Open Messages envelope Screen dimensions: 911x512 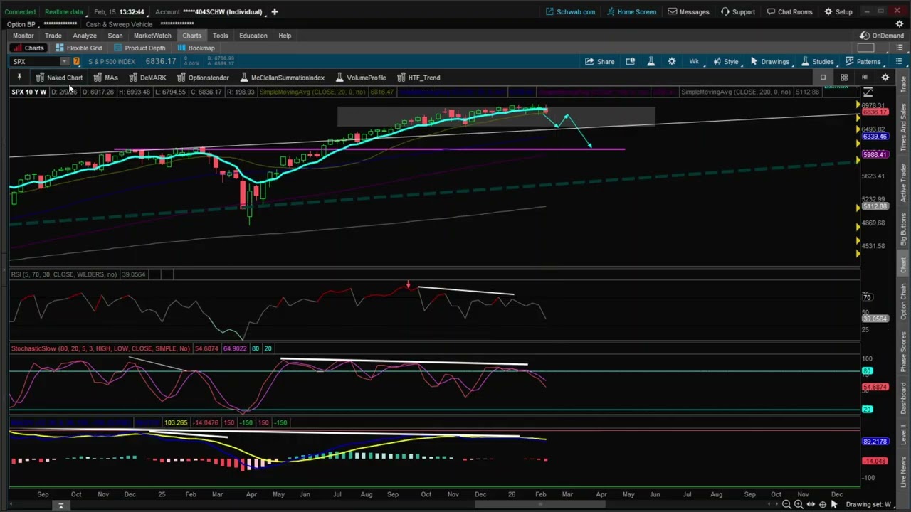coord(688,11)
